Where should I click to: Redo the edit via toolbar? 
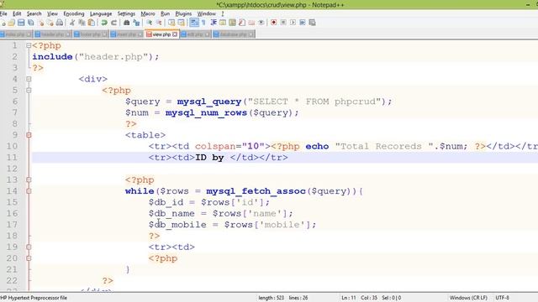click(x=113, y=23)
